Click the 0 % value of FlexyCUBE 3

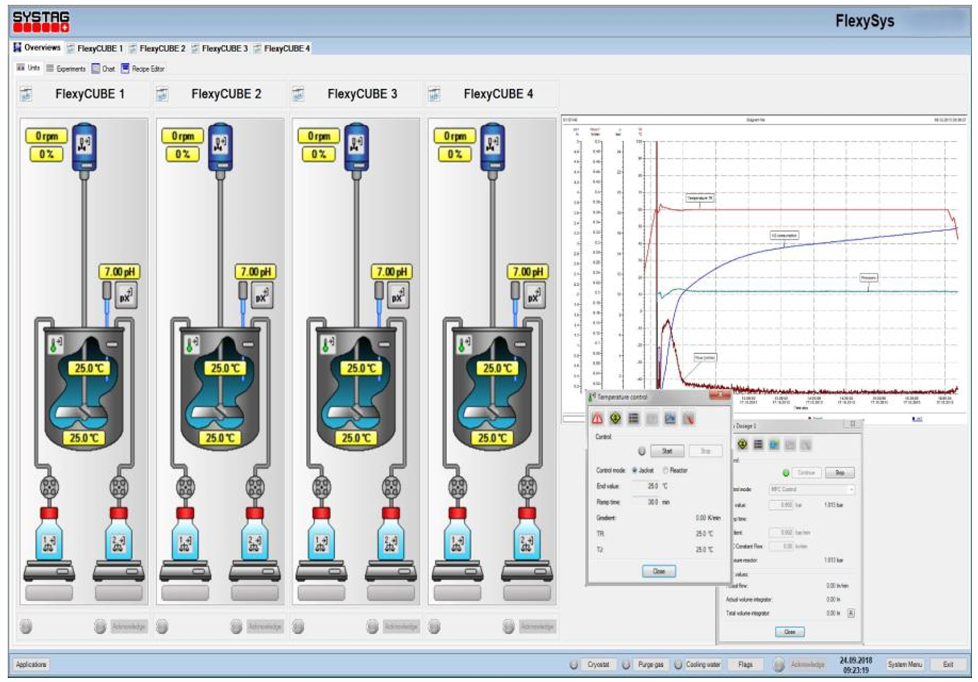pos(319,154)
